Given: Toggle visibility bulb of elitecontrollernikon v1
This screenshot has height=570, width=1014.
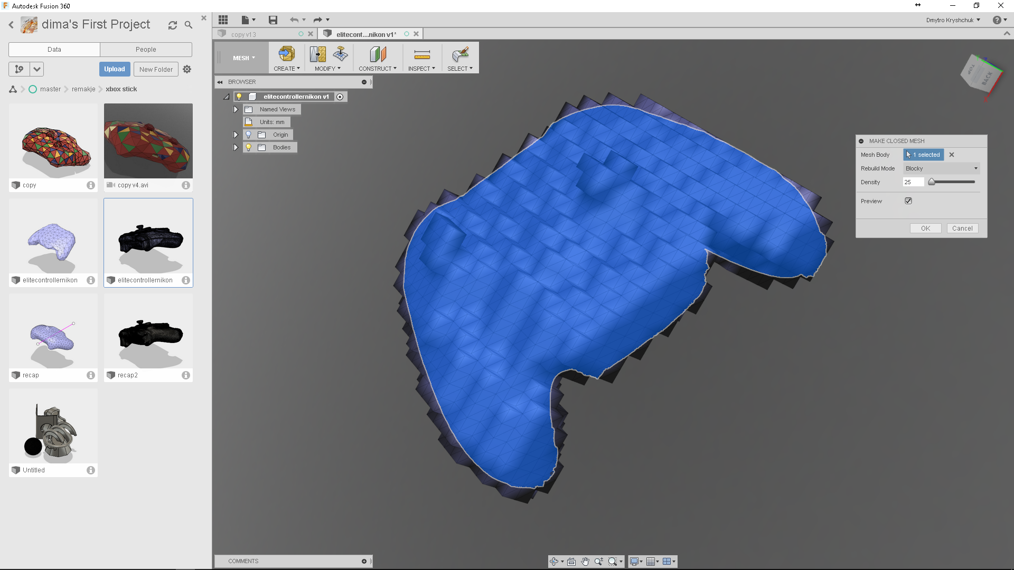Looking at the screenshot, I should [239, 97].
